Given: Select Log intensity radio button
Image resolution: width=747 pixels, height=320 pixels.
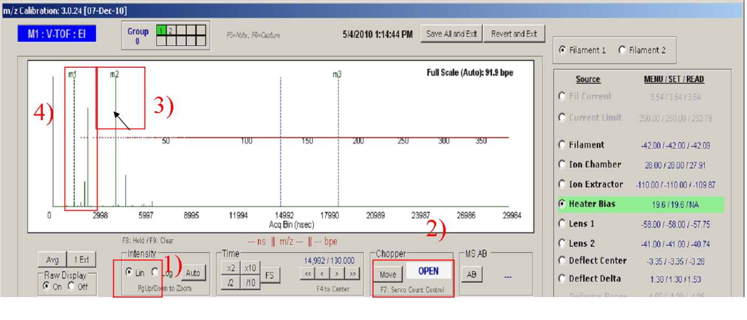Looking at the screenshot, I should pyautogui.click(x=155, y=272).
